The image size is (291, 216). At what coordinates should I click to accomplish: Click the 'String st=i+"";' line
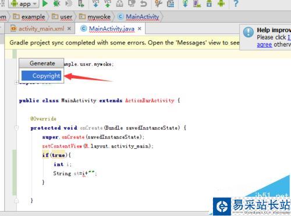(75, 173)
